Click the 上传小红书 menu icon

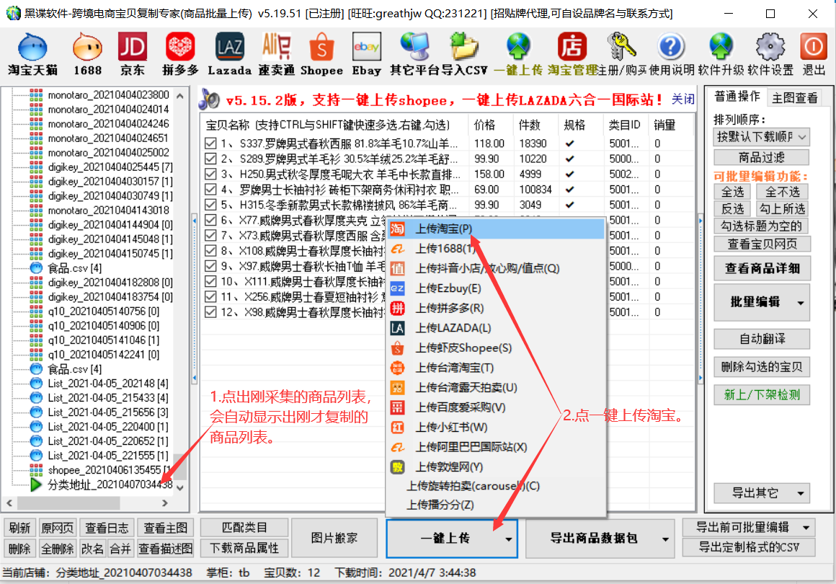398,428
